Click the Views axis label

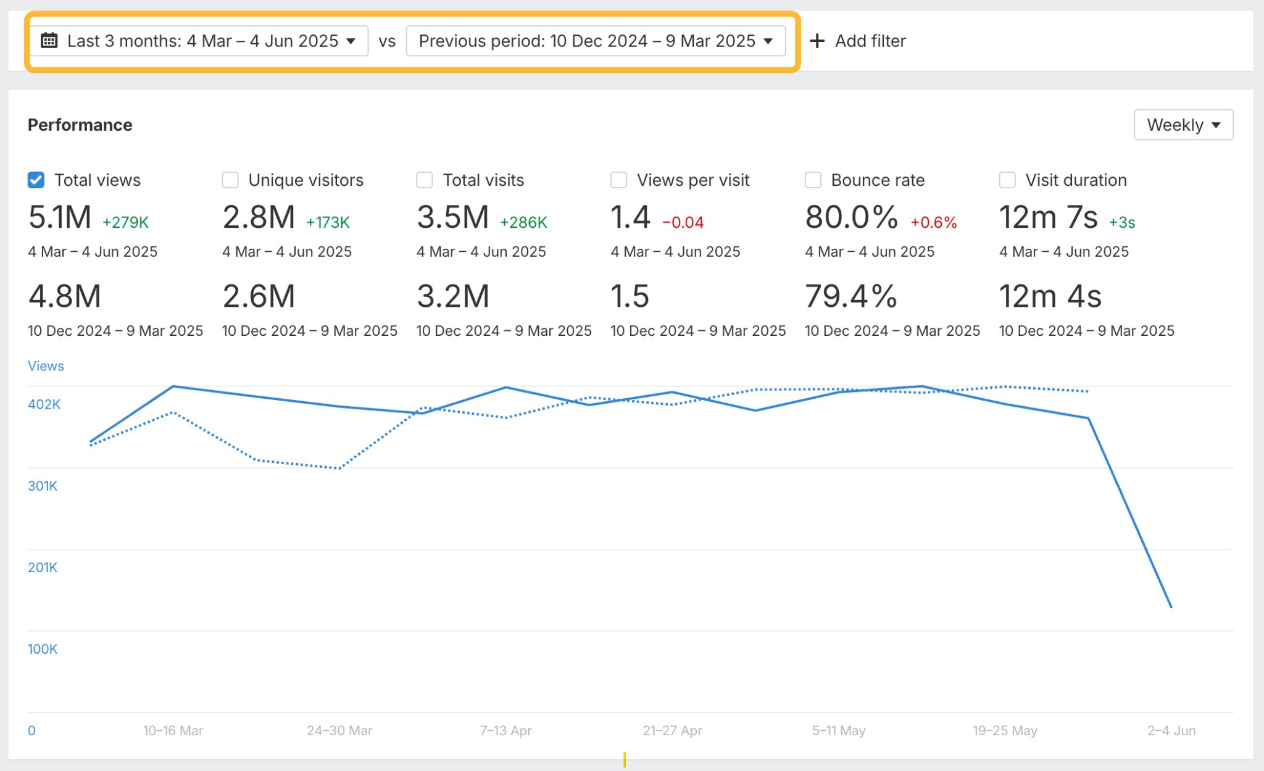point(45,365)
